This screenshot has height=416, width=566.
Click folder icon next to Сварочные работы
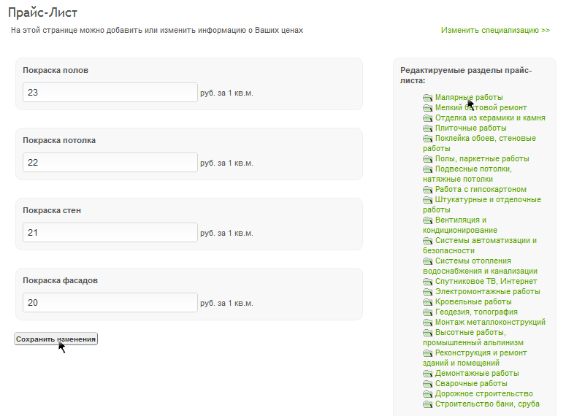(427, 384)
